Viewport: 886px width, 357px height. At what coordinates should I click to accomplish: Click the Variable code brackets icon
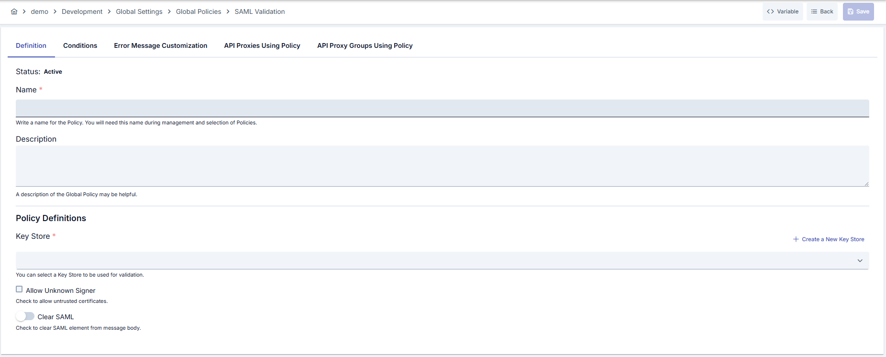pos(770,11)
